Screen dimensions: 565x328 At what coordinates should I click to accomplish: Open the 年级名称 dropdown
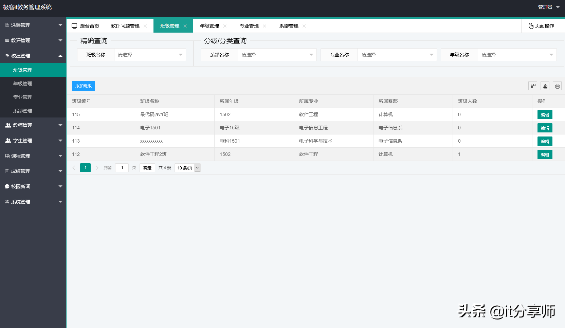coord(516,54)
